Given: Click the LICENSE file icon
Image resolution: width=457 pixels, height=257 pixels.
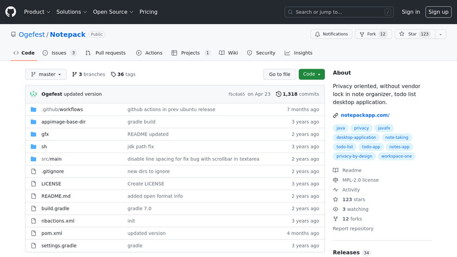Looking at the screenshot, I should click(x=34, y=184).
